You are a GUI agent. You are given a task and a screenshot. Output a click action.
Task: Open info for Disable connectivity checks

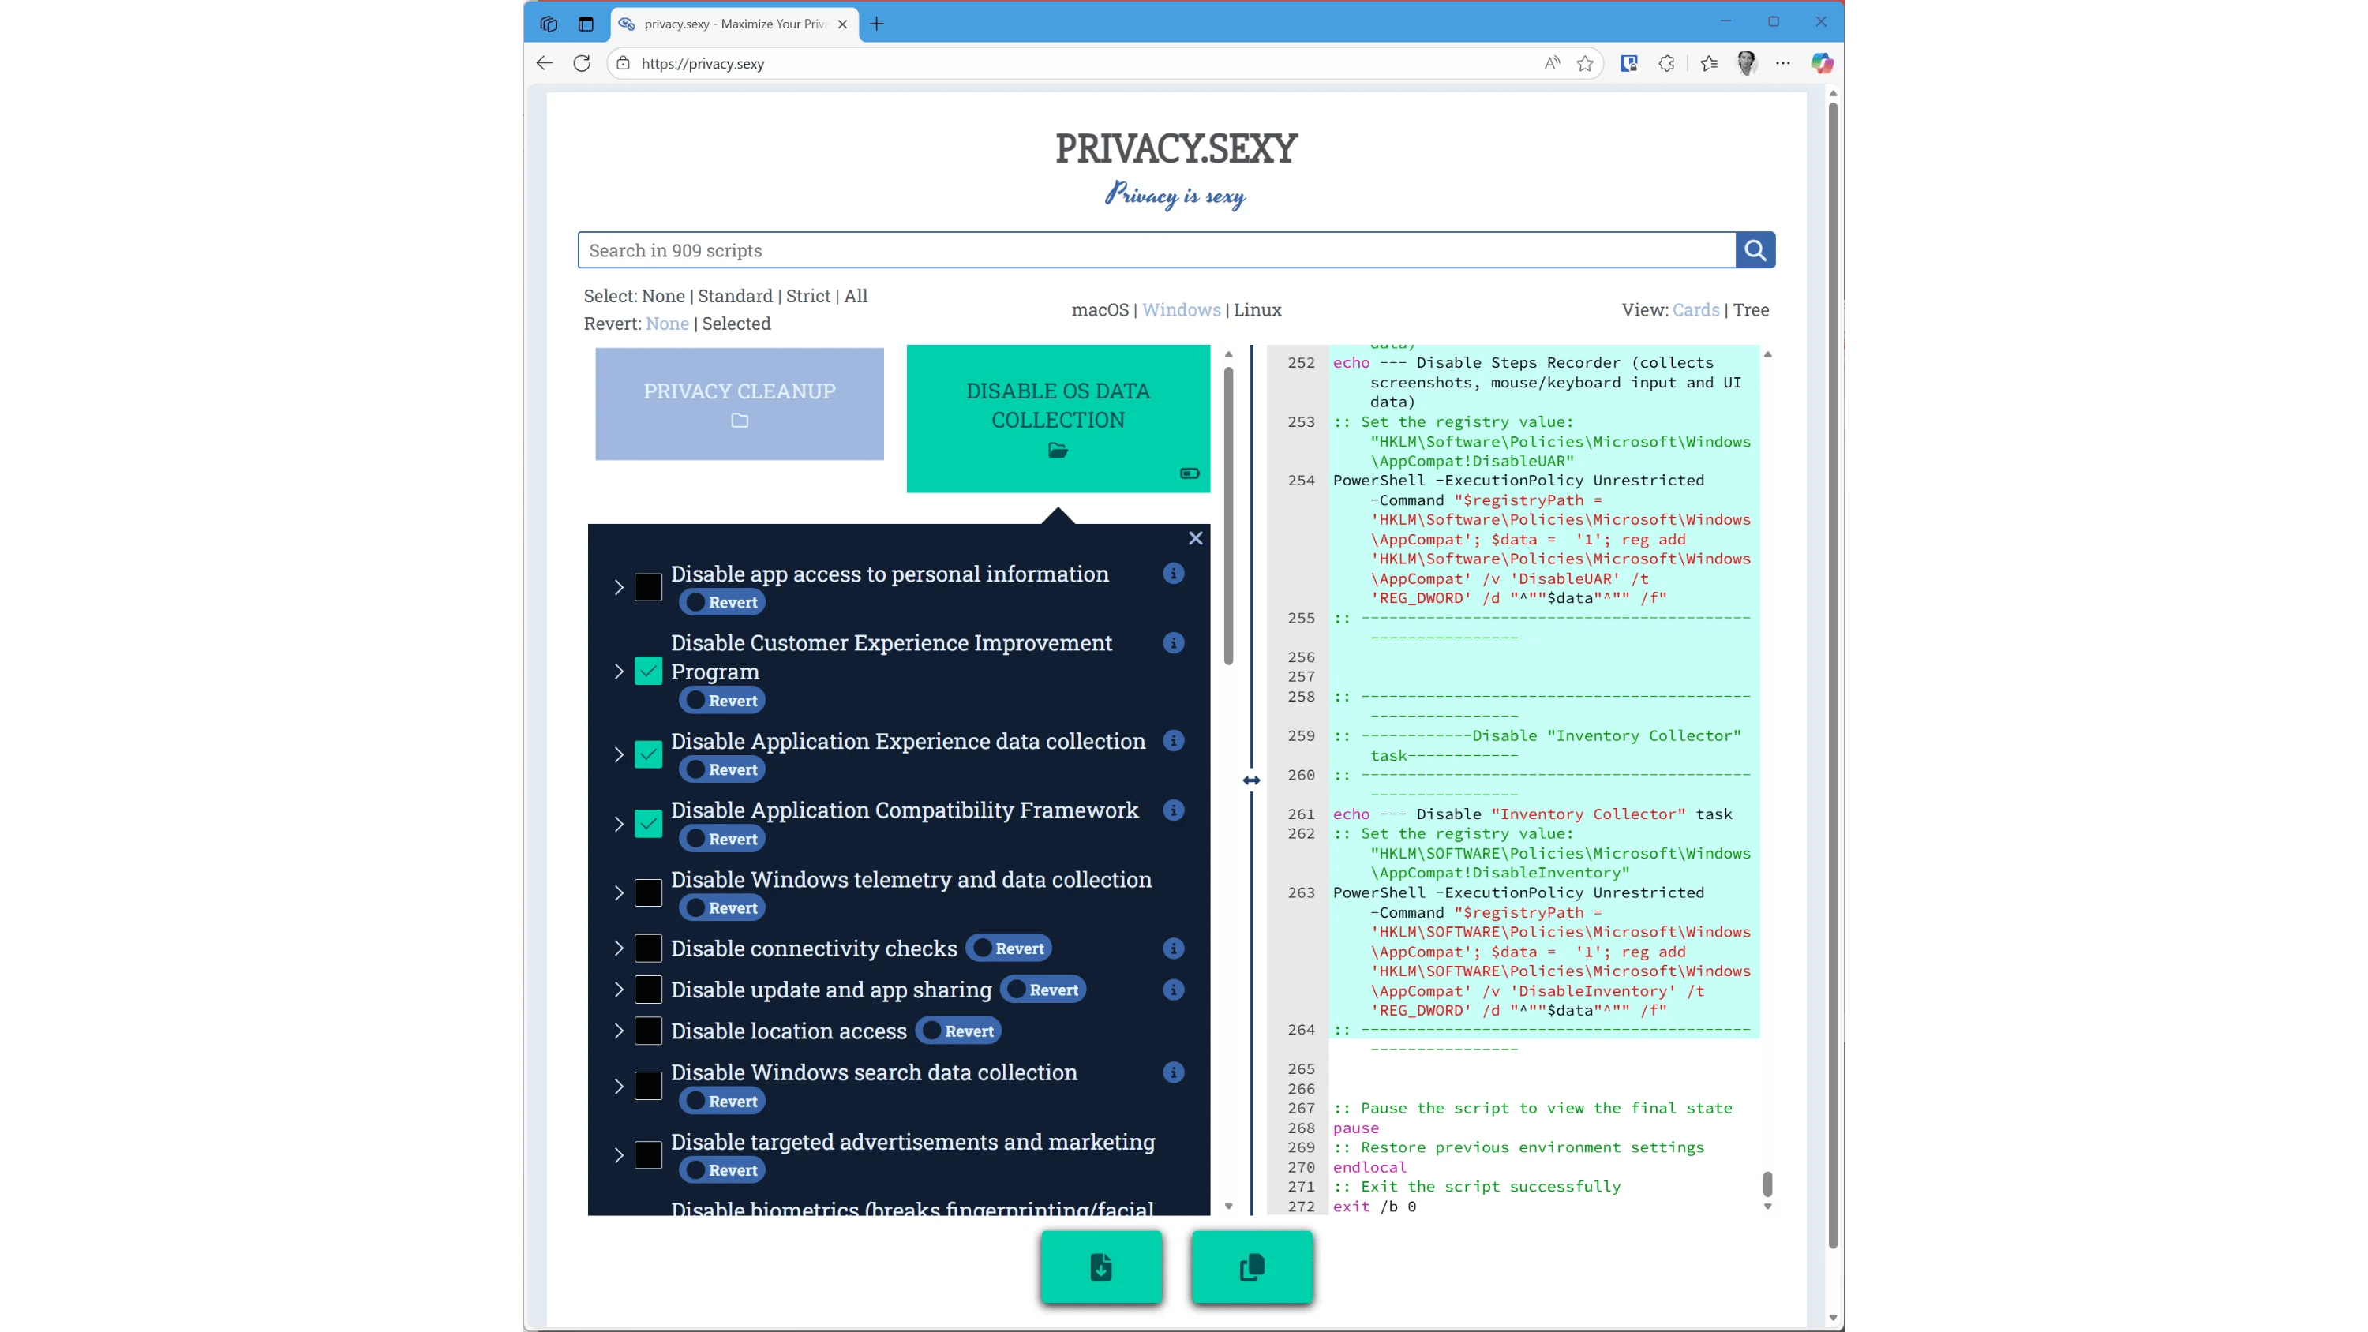pyautogui.click(x=1173, y=948)
